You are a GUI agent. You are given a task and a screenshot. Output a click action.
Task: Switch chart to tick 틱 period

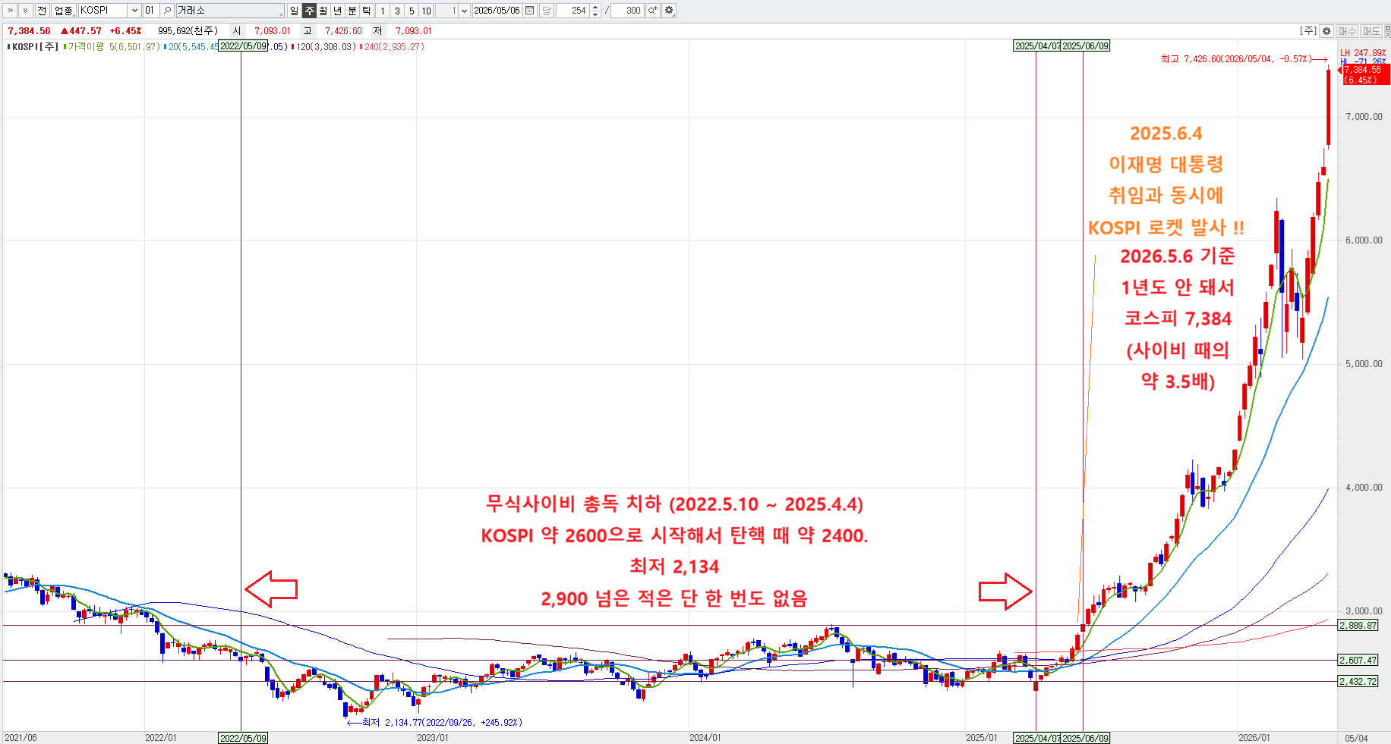coord(367,11)
